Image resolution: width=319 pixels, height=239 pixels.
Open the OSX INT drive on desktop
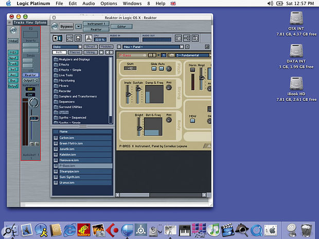click(296, 18)
